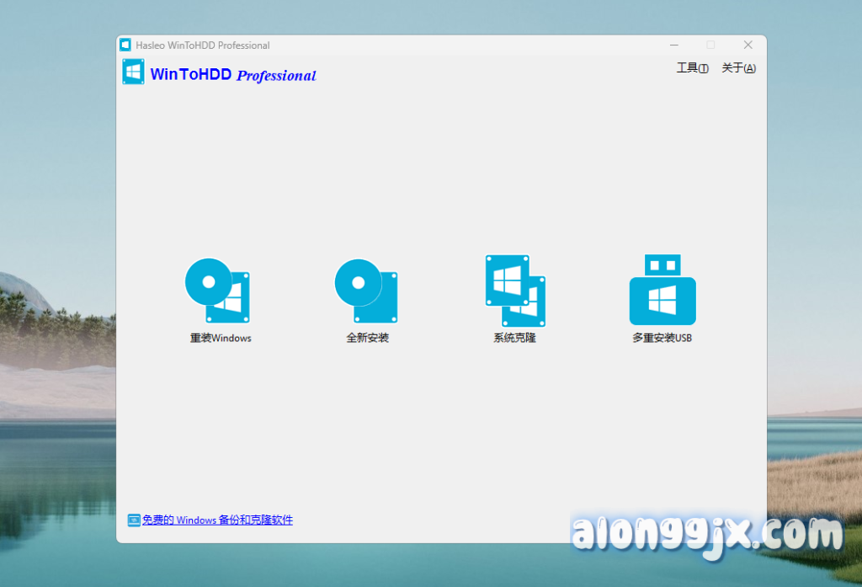Screen dimensions: 862x587
Task: Follow the 免费的 Windows 备份和克隆软件 link
Action: coord(217,520)
